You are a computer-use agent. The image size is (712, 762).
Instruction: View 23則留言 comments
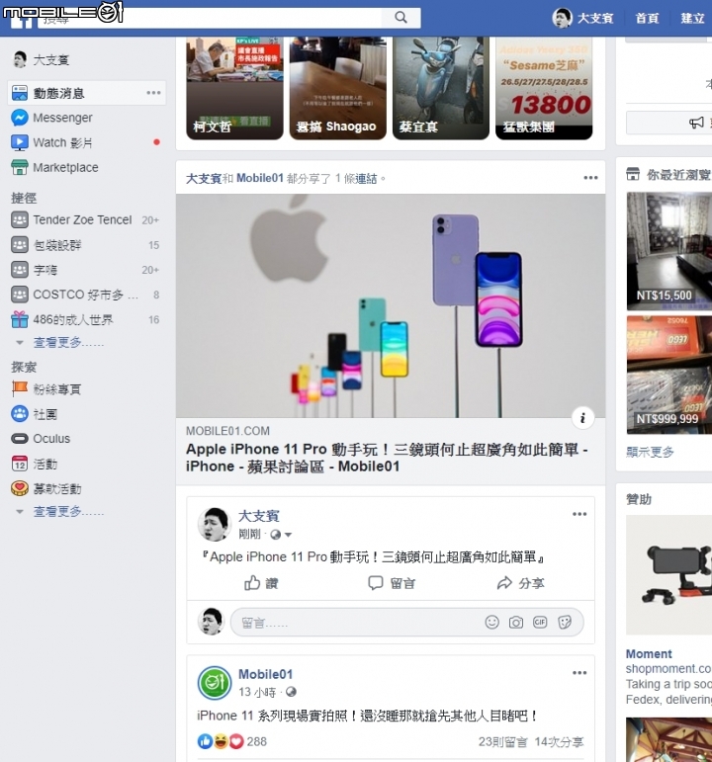click(x=503, y=742)
